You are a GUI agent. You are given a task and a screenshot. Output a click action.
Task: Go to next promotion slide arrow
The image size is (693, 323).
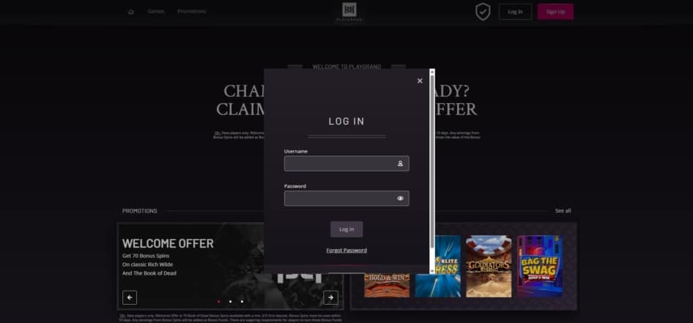pos(330,297)
